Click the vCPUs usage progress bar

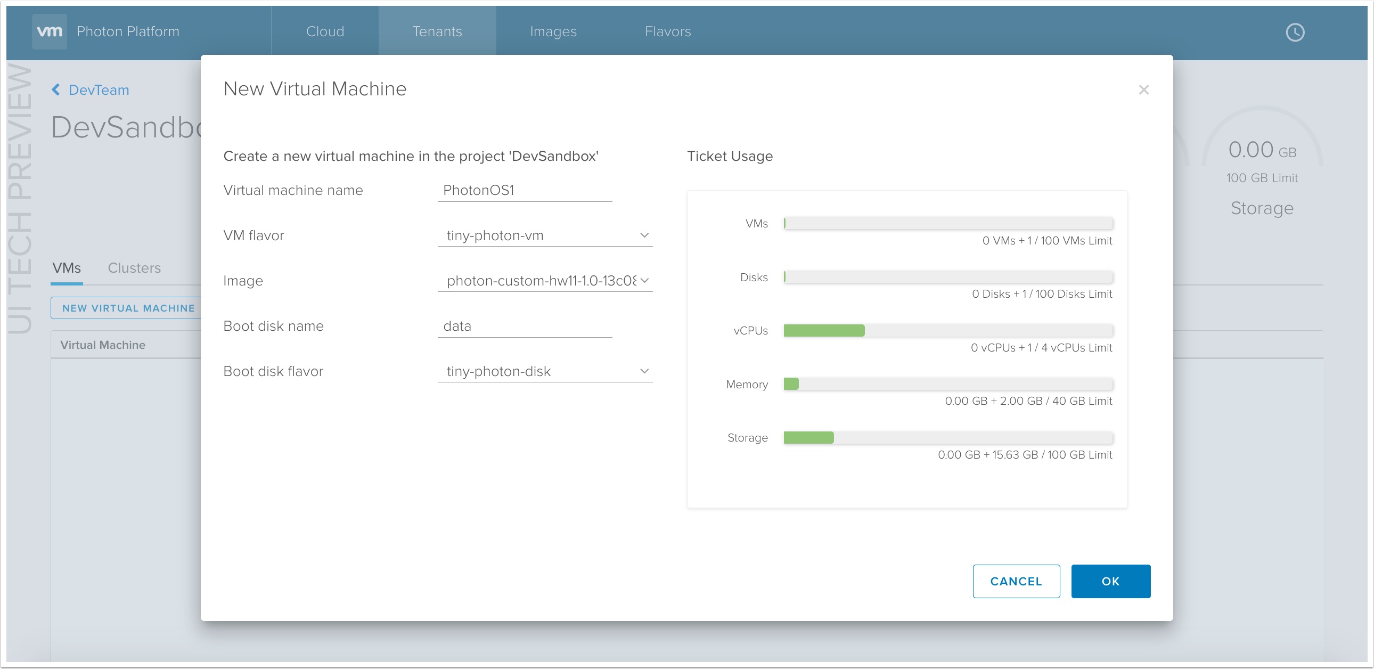[x=948, y=331]
